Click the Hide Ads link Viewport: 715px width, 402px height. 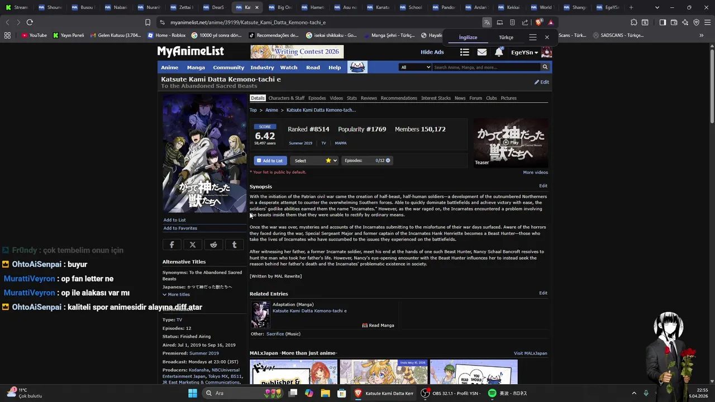432,52
